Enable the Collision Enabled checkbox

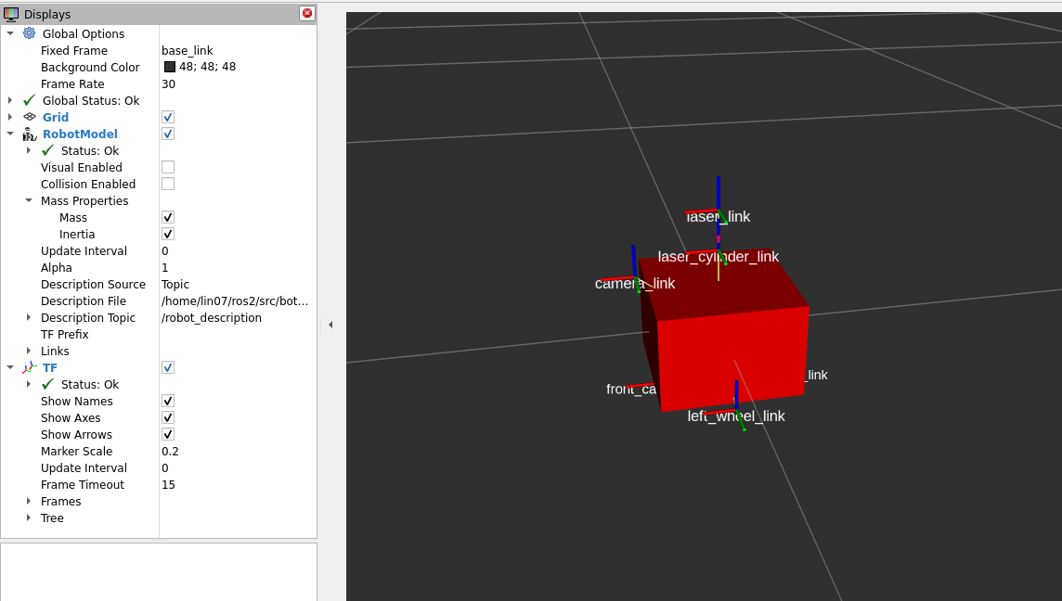168,184
